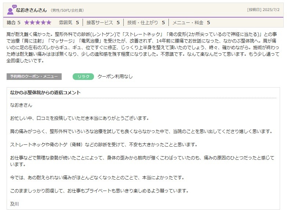287x210 pixels.
Task: Click the review body starting 肩が耐え難く痛かった
Action: [143, 48]
